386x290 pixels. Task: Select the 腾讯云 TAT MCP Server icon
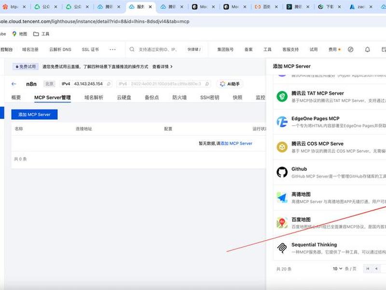[282, 96]
